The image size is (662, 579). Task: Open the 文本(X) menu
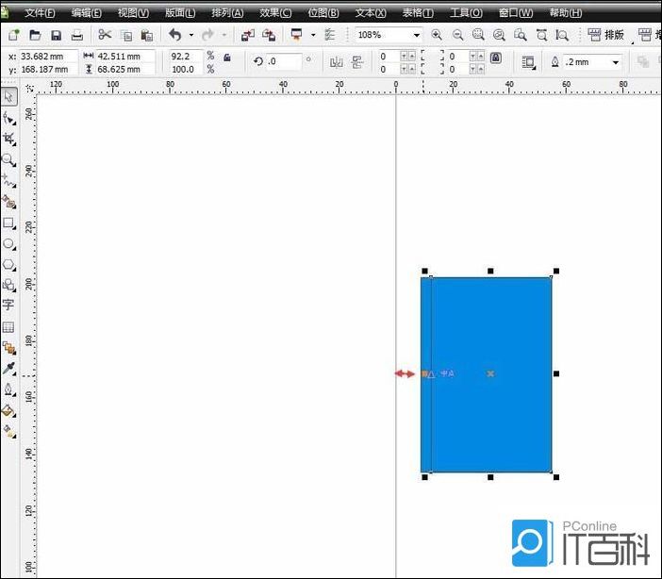coord(371,13)
